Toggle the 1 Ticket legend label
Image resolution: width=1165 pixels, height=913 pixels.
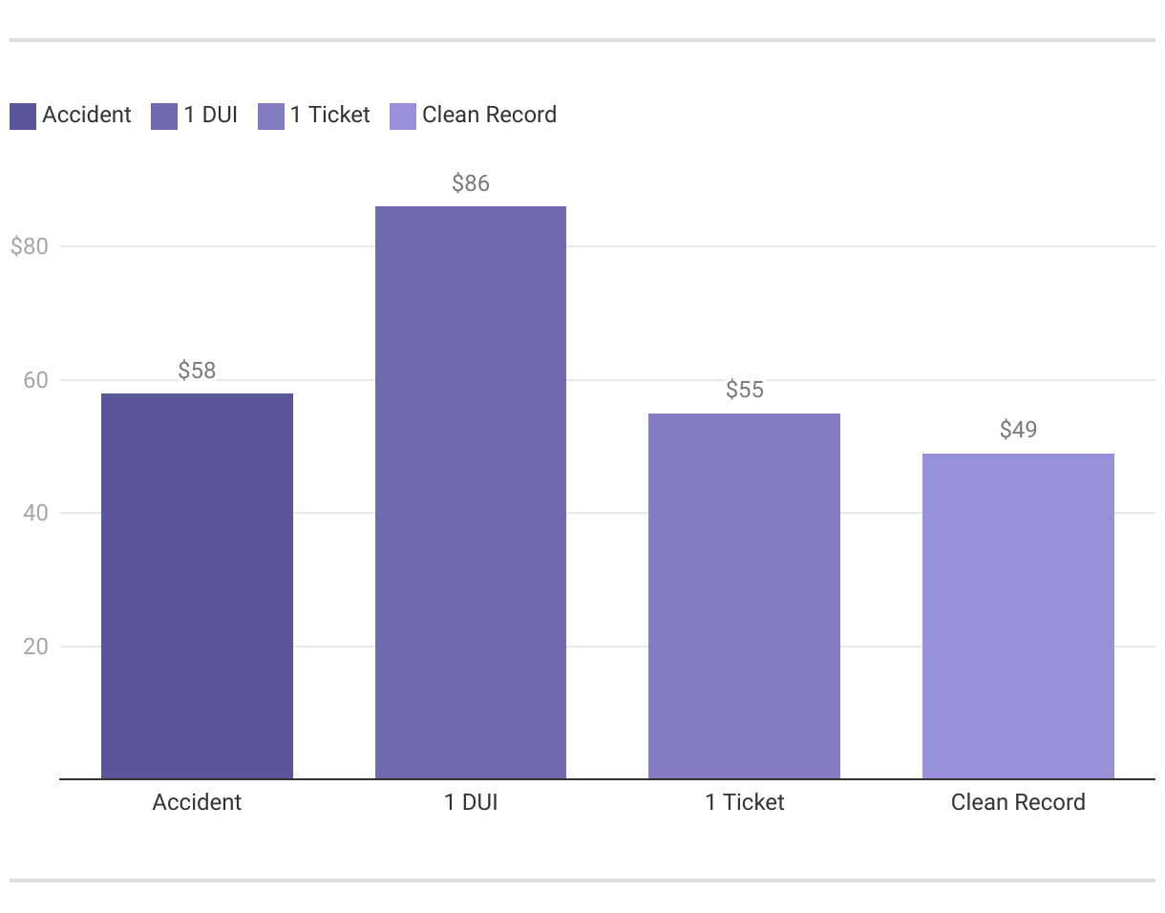pos(330,116)
